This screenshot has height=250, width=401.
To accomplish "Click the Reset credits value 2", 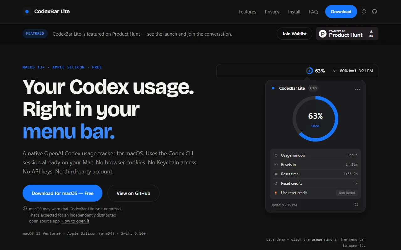I will click(357, 183).
